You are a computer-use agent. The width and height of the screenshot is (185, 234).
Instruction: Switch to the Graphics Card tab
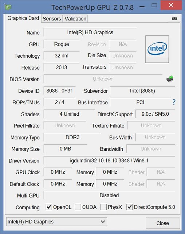23,18
